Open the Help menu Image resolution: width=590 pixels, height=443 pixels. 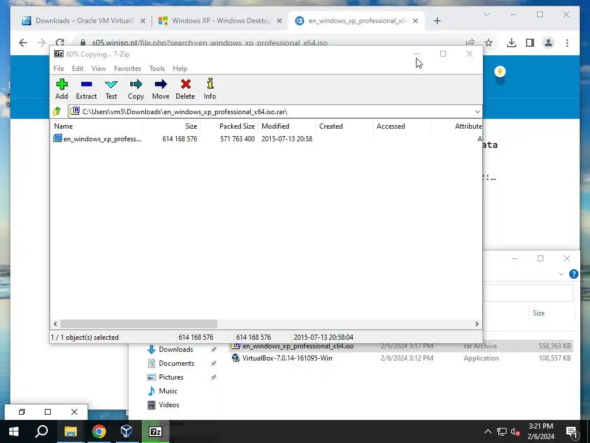pos(180,68)
